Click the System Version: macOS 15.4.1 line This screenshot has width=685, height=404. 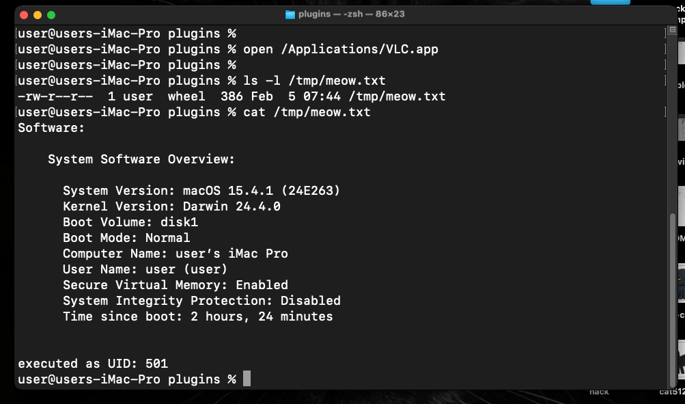[201, 190]
